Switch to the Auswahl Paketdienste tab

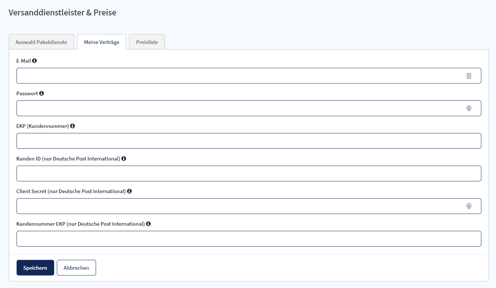click(41, 42)
